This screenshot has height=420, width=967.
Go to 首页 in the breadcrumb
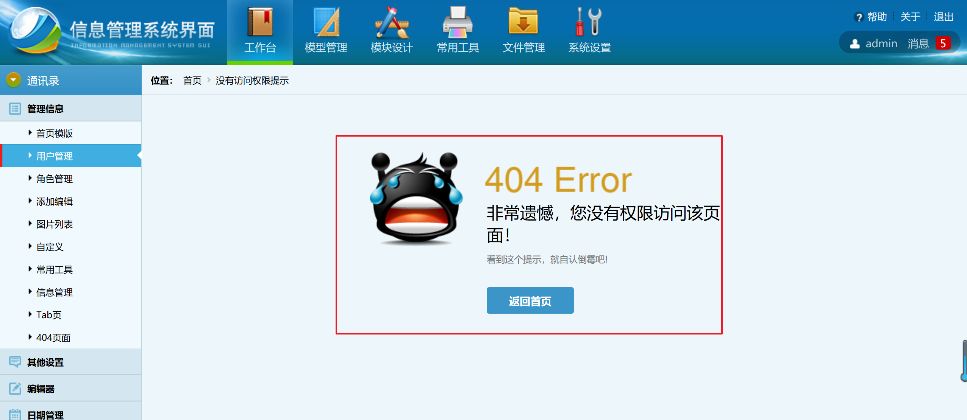tap(192, 81)
